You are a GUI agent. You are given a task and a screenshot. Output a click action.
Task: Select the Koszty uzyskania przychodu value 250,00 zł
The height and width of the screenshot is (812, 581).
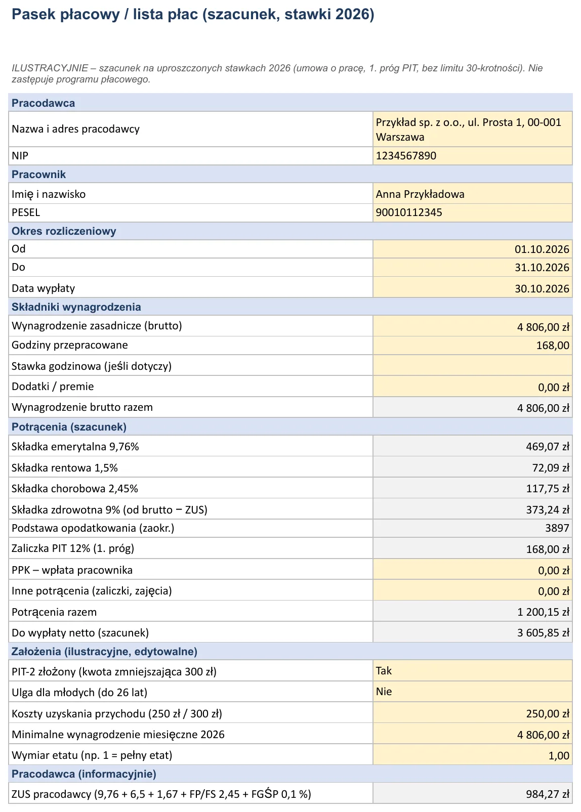(473, 713)
